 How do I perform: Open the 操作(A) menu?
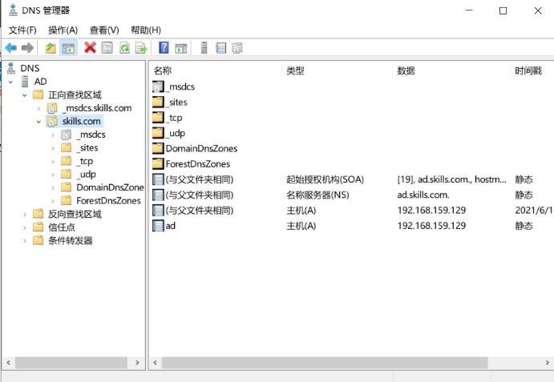point(63,30)
